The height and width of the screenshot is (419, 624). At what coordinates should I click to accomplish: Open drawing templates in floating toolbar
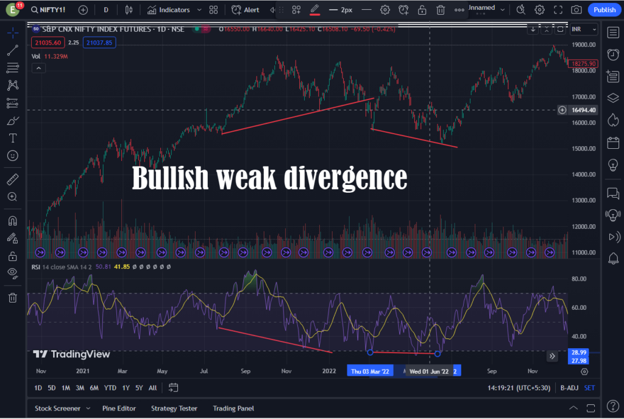[296, 10]
